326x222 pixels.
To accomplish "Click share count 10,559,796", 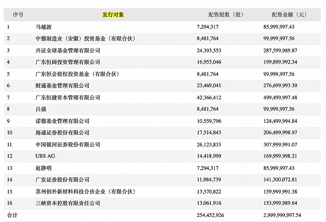I will coord(209,121).
